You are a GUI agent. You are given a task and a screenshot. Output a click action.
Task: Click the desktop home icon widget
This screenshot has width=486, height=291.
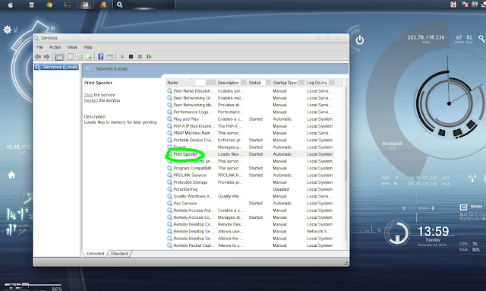[11, 175]
